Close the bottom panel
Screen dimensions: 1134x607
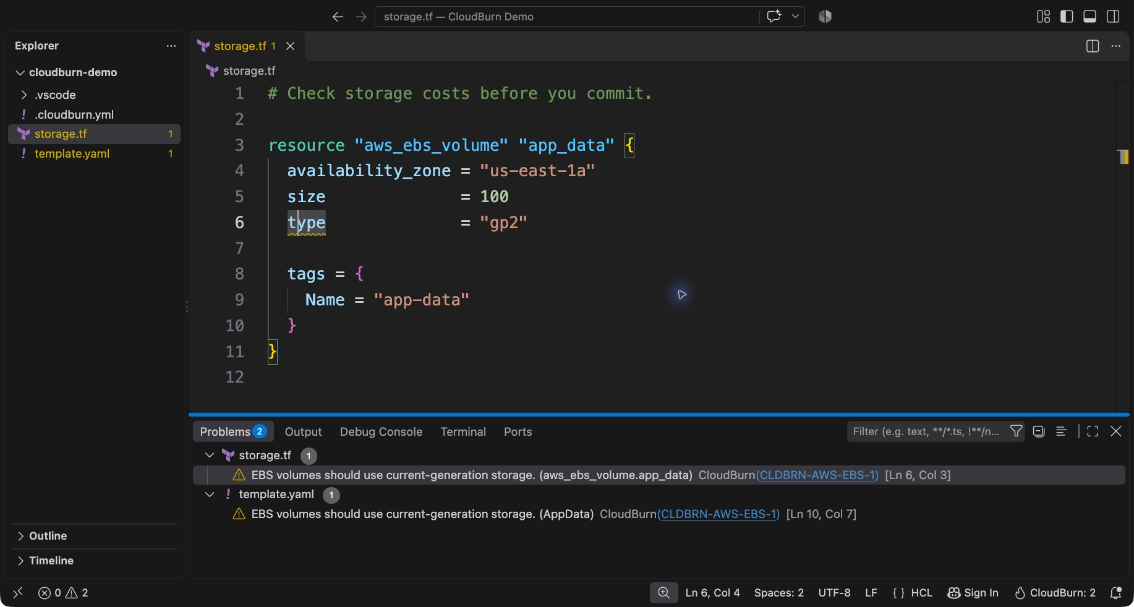click(x=1116, y=431)
